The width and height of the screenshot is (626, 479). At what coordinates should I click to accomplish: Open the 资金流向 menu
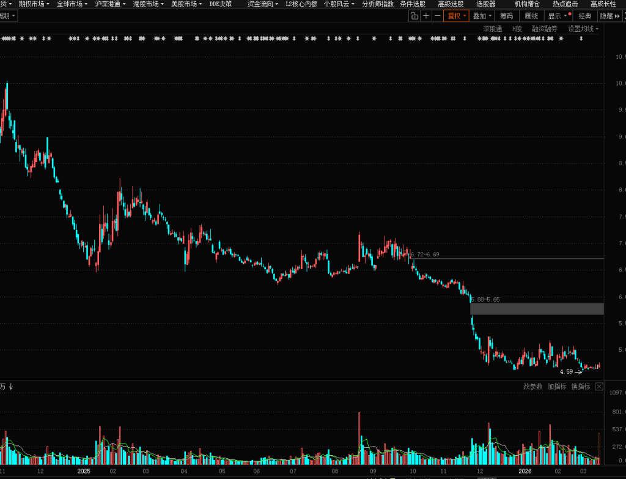click(x=263, y=4)
